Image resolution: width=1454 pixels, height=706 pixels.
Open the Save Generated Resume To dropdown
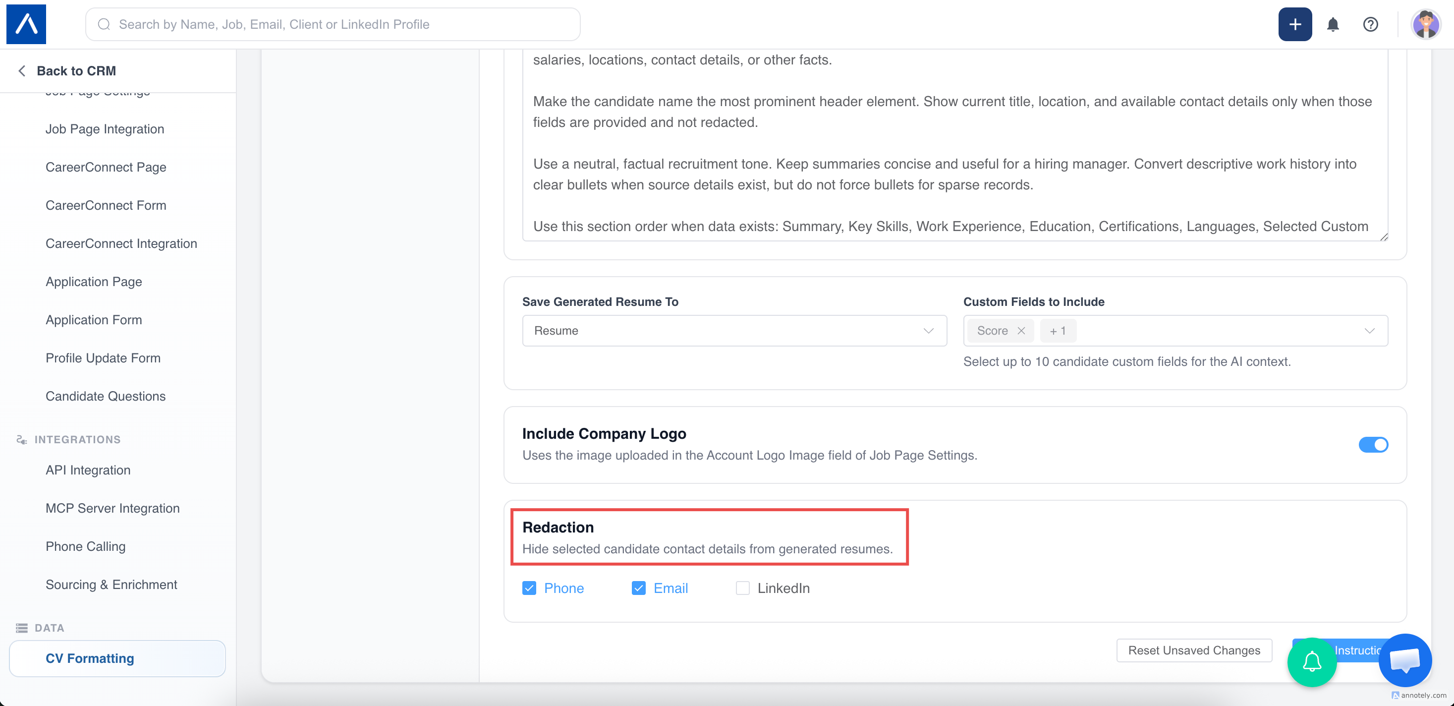click(734, 330)
